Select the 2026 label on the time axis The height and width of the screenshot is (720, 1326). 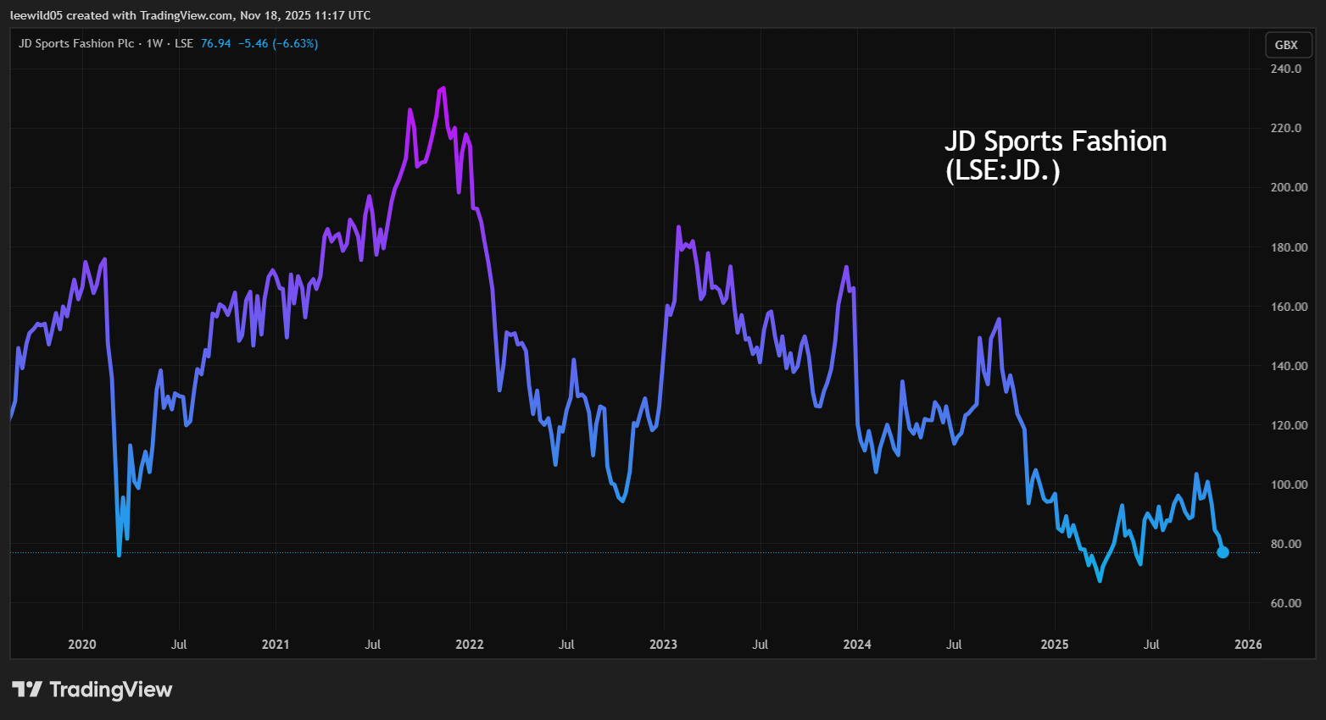point(1248,644)
